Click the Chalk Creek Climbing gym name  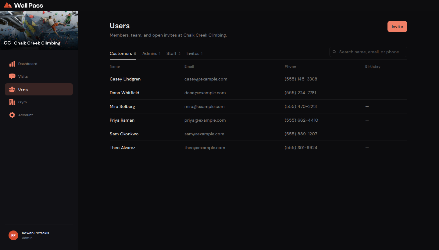point(37,43)
